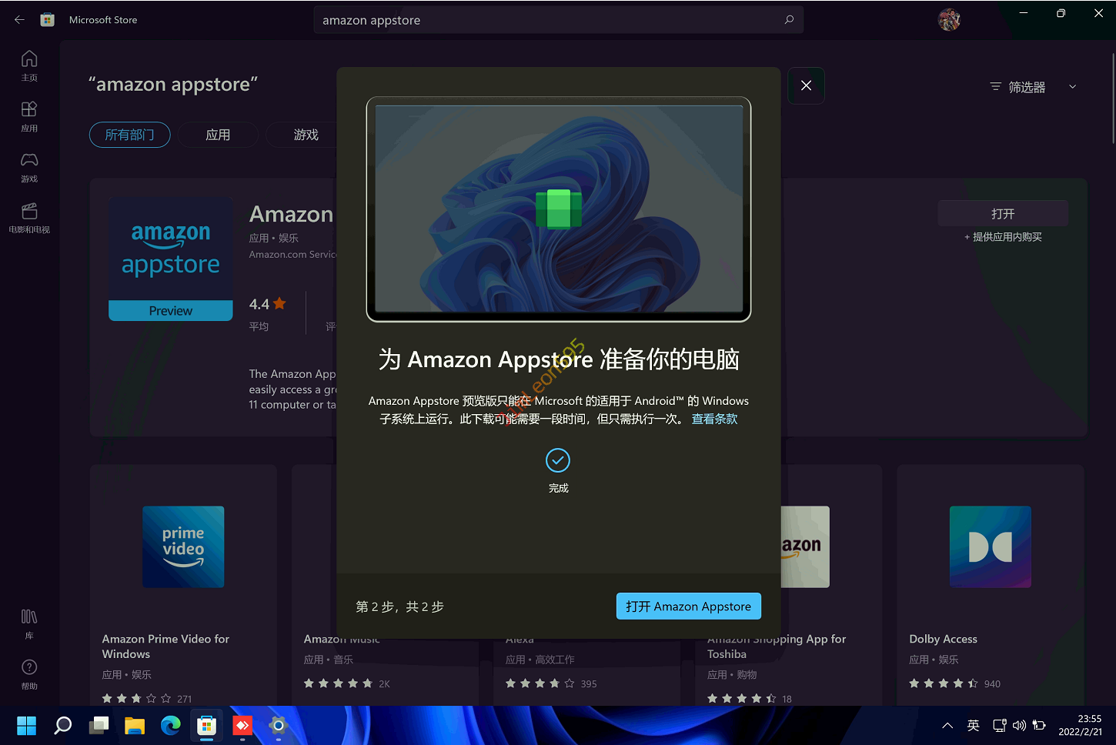Open Microsoft Edge from the taskbar
Viewport: 1116px width, 745px height.
pos(170,725)
